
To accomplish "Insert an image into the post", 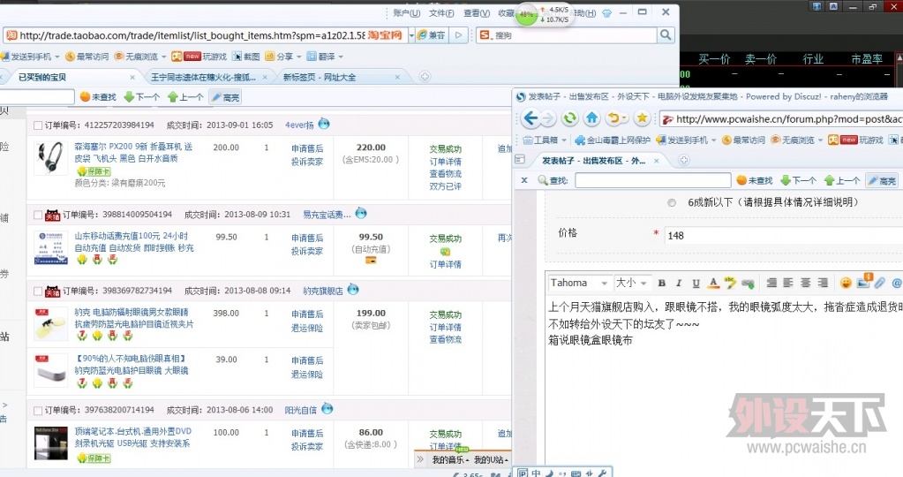I will click(x=864, y=282).
